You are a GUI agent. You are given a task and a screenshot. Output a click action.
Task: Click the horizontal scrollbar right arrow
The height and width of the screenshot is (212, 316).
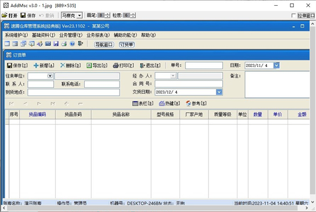[x=307, y=208]
